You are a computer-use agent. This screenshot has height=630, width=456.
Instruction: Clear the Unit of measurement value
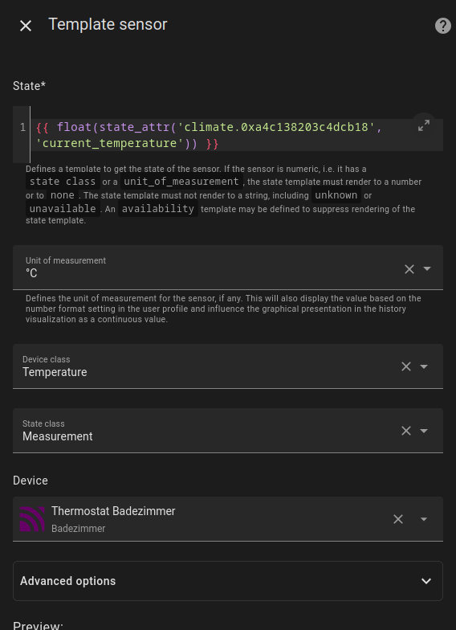[x=409, y=268]
